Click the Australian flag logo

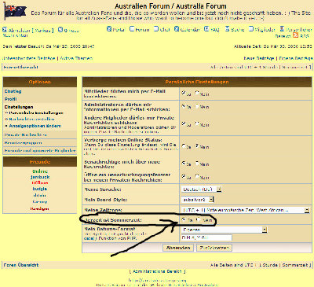coord(15,11)
